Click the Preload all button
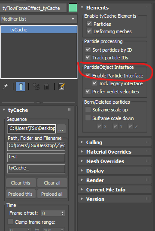Viewport: 155px width, 231px height. pyautogui.click(x=52, y=194)
